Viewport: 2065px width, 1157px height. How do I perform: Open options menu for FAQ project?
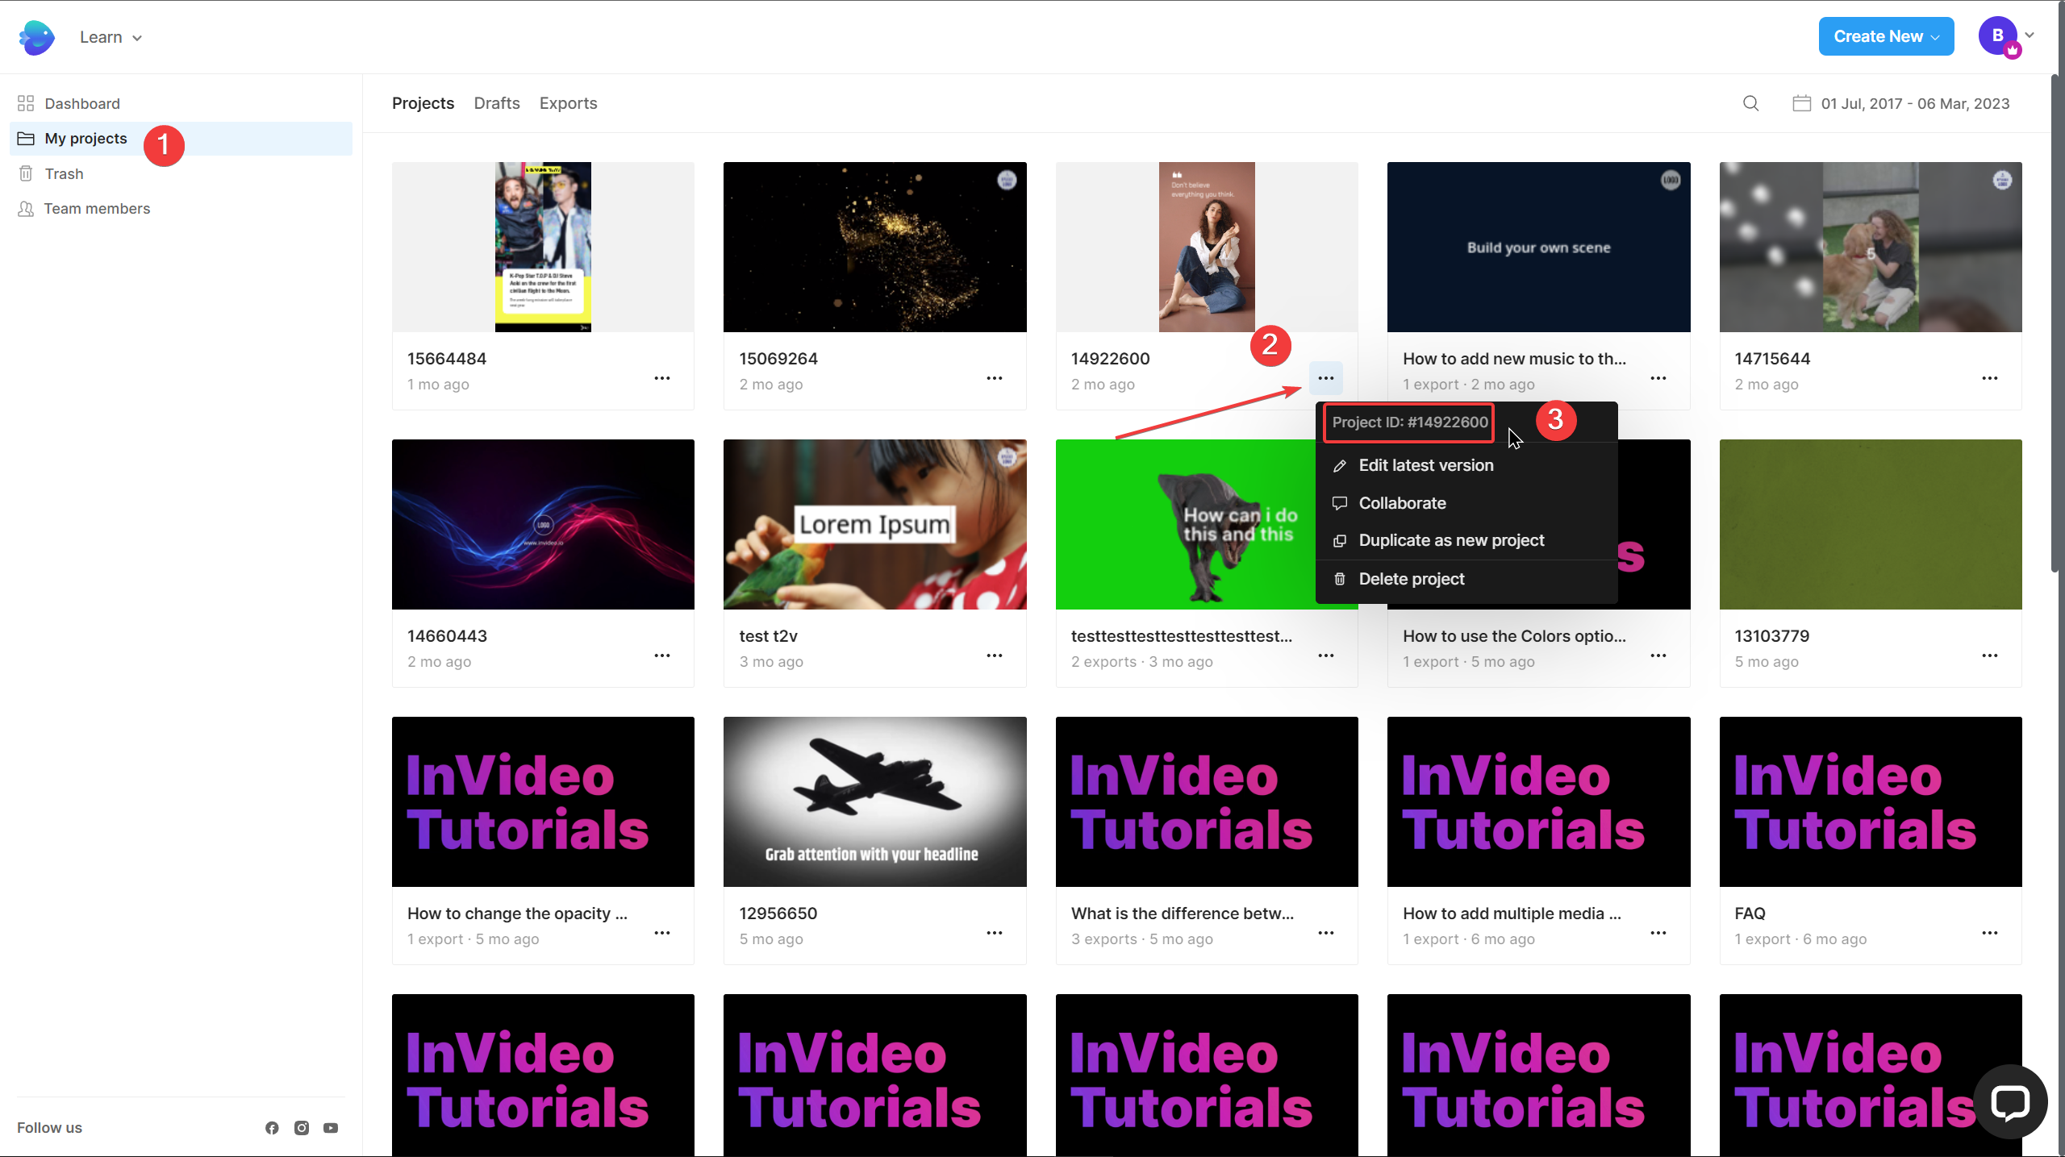(x=1990, y=933)
